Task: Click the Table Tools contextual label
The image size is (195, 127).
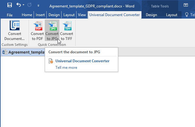Action: click(x=160, y=6)
